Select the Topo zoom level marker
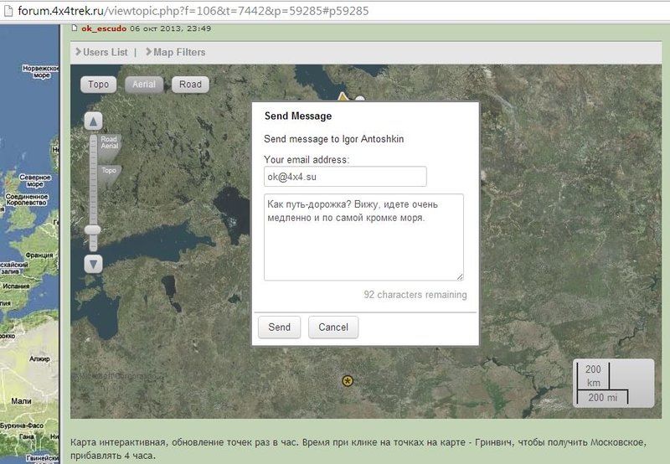670x464 pixels. point(109,170)
